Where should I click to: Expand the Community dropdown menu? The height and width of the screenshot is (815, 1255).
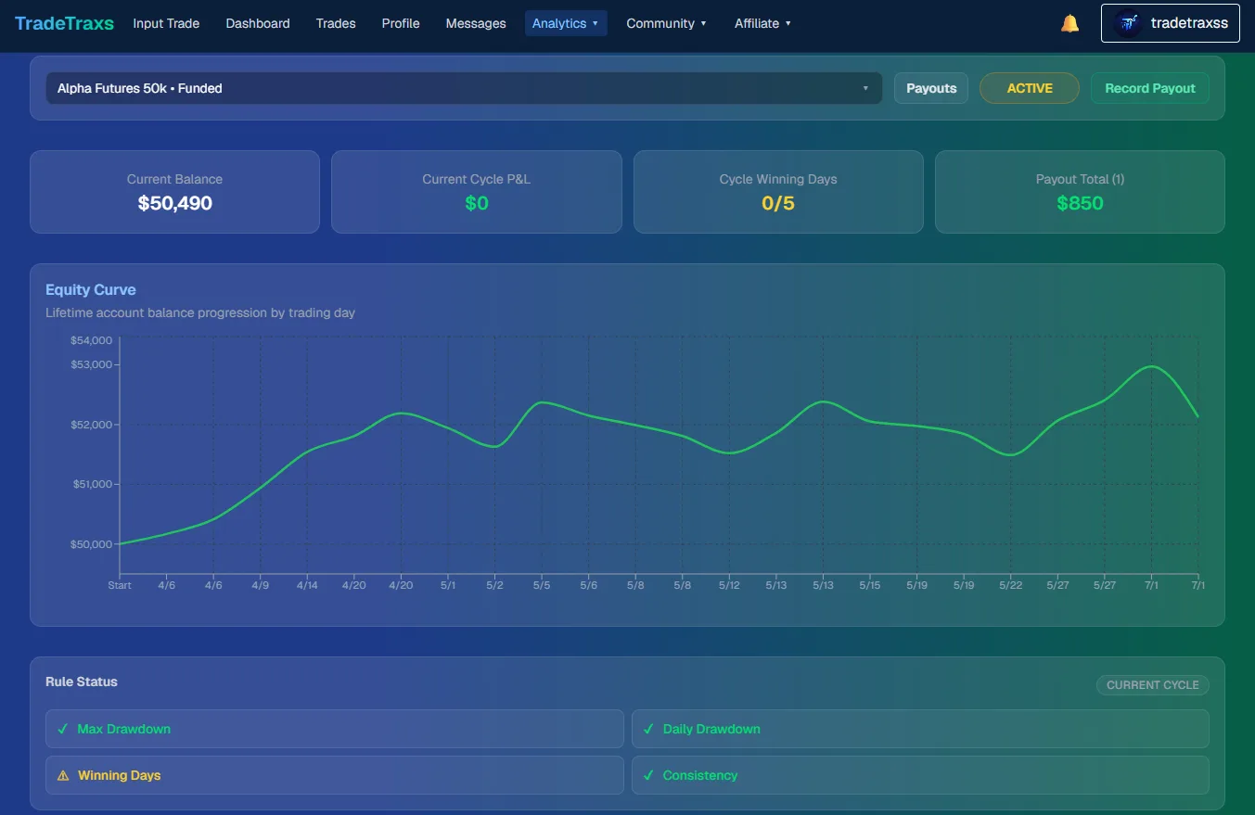(x=666, y=23)
